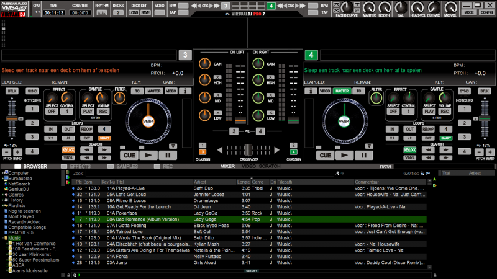Click the left deck's pitch slider
This screenshot has height=279, width=497.
(x=12, y=119)
